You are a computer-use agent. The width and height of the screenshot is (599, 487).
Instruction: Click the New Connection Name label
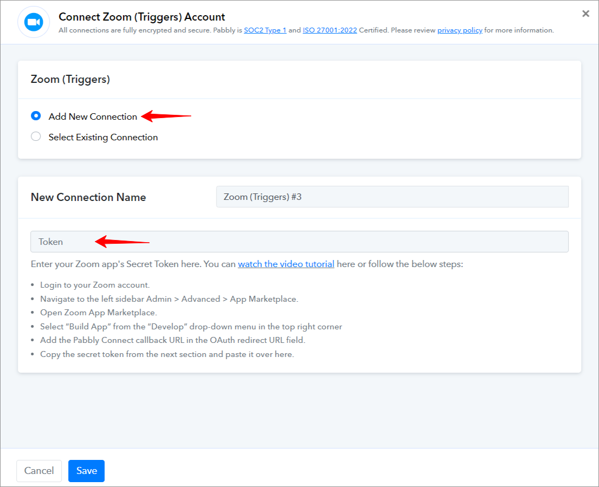click(88, 197)
